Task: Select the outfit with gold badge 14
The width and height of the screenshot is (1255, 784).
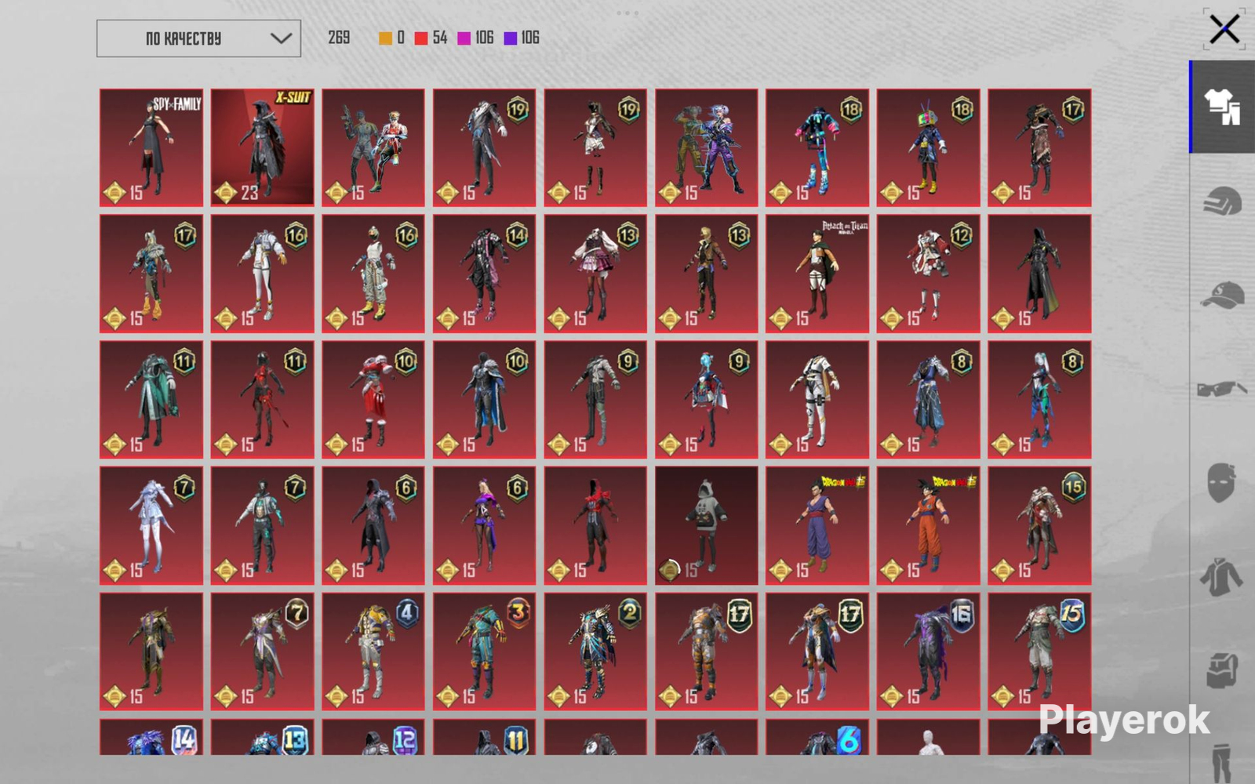Action: (485, 274)
